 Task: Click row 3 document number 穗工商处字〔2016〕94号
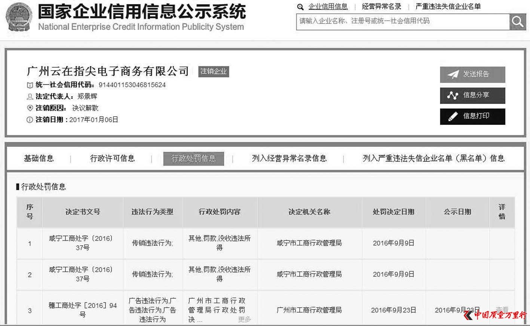click(x=82, y=310)
